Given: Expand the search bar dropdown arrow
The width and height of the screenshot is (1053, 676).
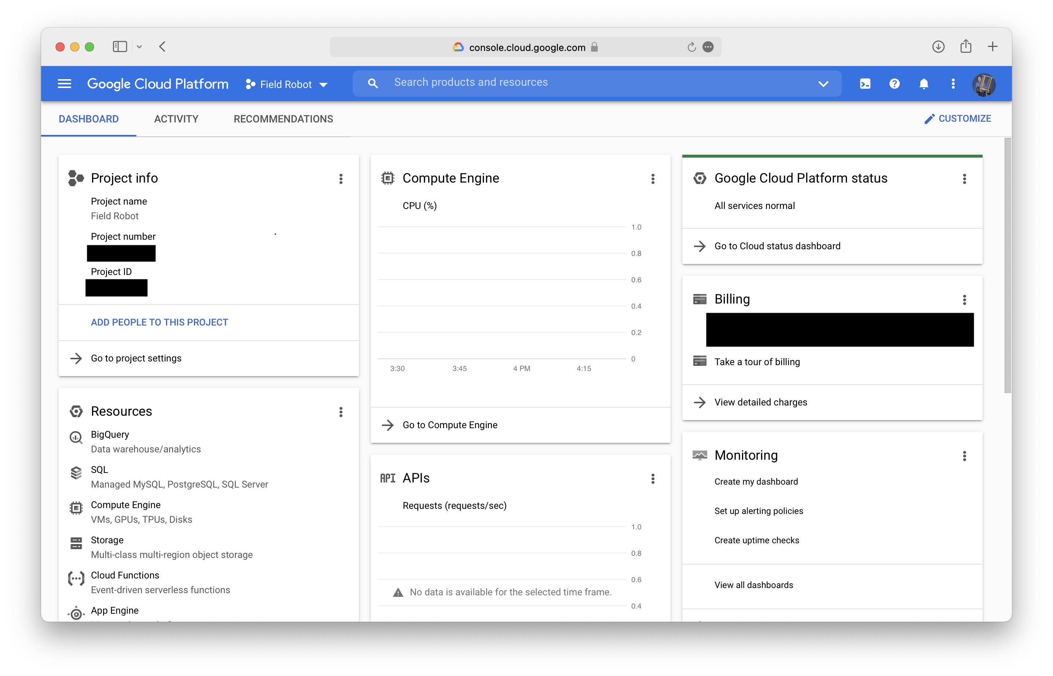Looking at the screenshot, I should pyautogui.click(x=823, y=84).
